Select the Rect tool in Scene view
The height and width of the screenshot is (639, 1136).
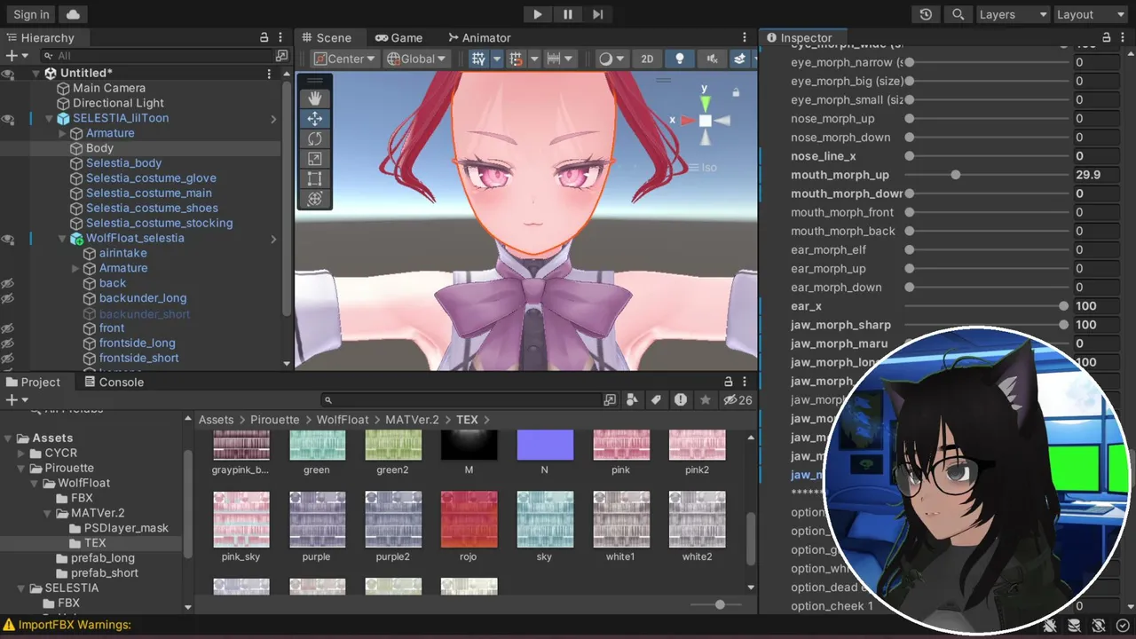click(315, 179)
